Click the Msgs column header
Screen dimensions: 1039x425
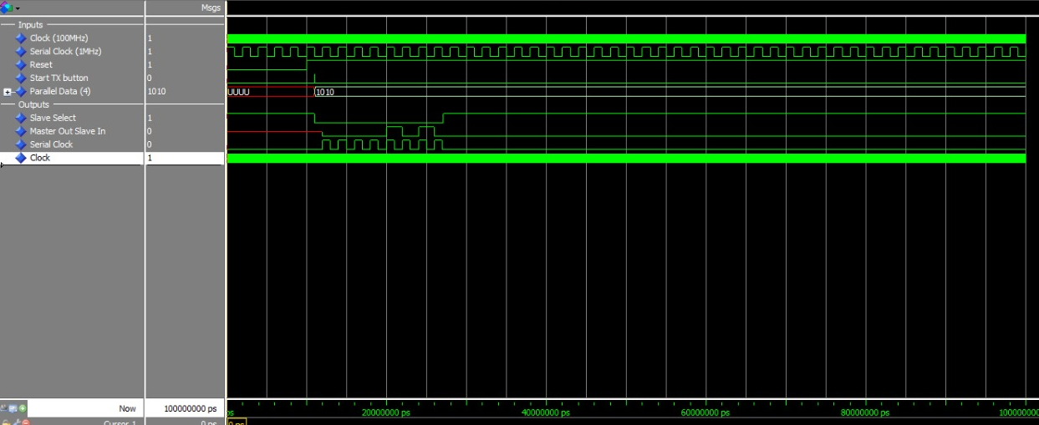[211, 8]
